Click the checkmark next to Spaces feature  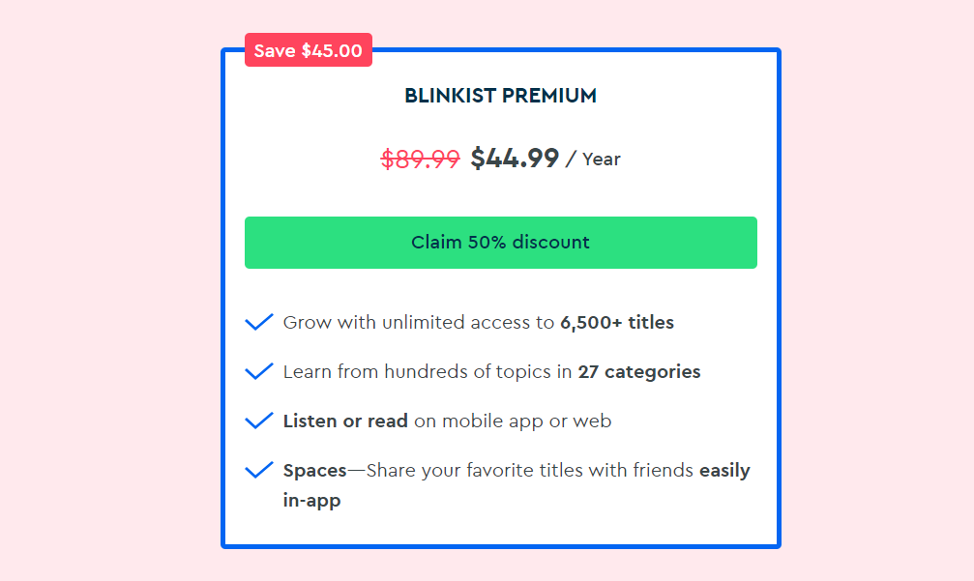pos(259,470)
